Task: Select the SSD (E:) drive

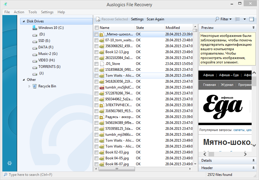Action: coord(44,41)
